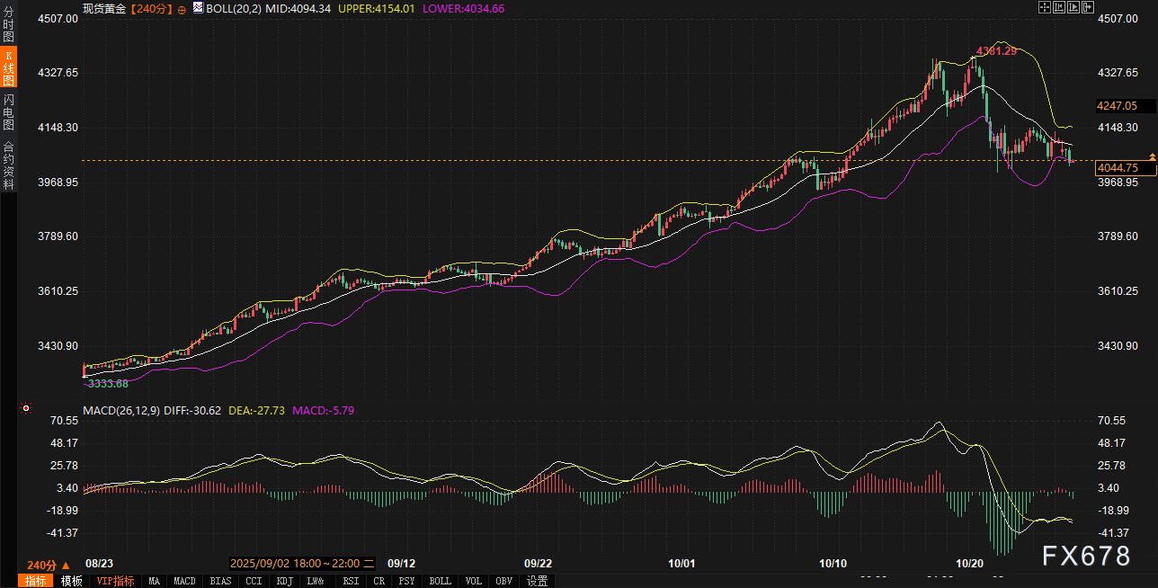1158x588 pixels.
Task: Click the 设置 settings button
Action: (538, 581)
